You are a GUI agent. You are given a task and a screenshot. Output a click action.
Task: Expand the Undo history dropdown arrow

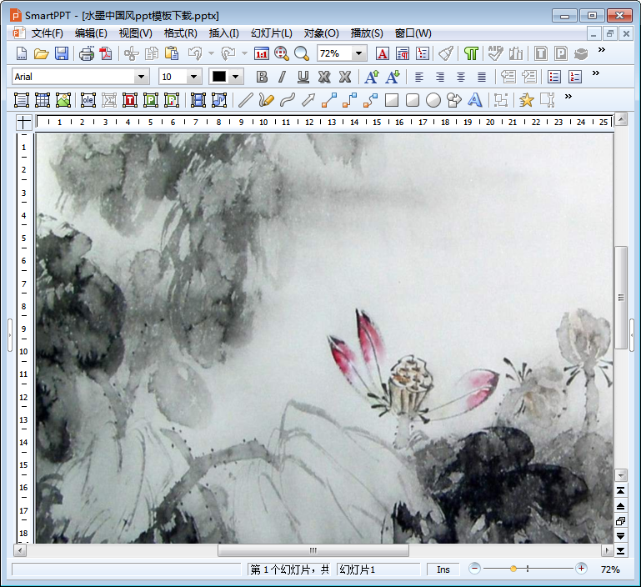[x=211, y=53]
